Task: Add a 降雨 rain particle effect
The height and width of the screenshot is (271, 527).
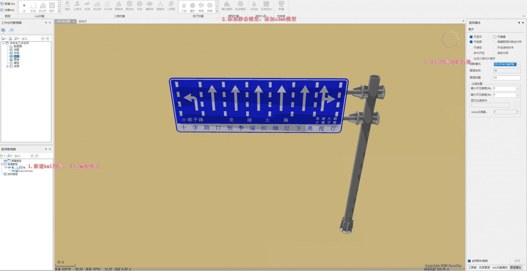Action: [201, 7]
